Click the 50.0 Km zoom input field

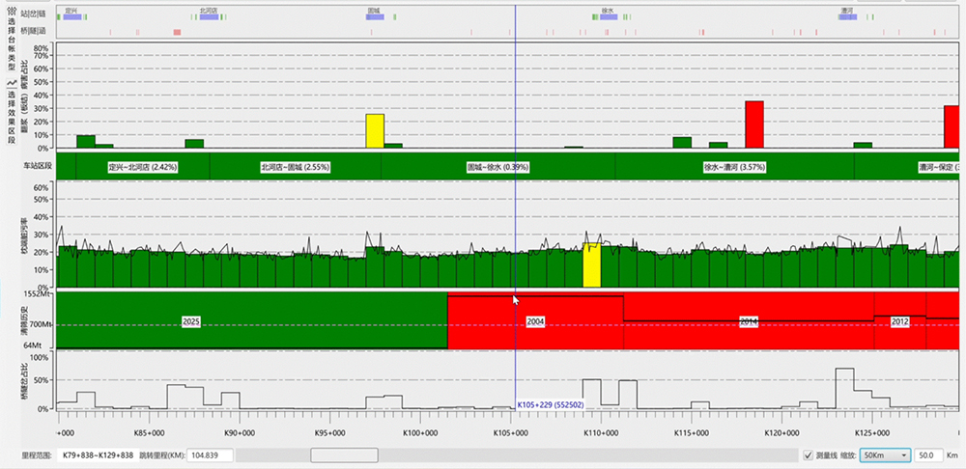(x=929, y=455)
